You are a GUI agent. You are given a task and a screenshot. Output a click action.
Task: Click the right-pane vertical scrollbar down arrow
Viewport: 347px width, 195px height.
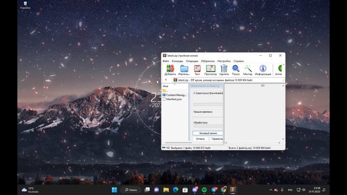[x=283, y=139]
